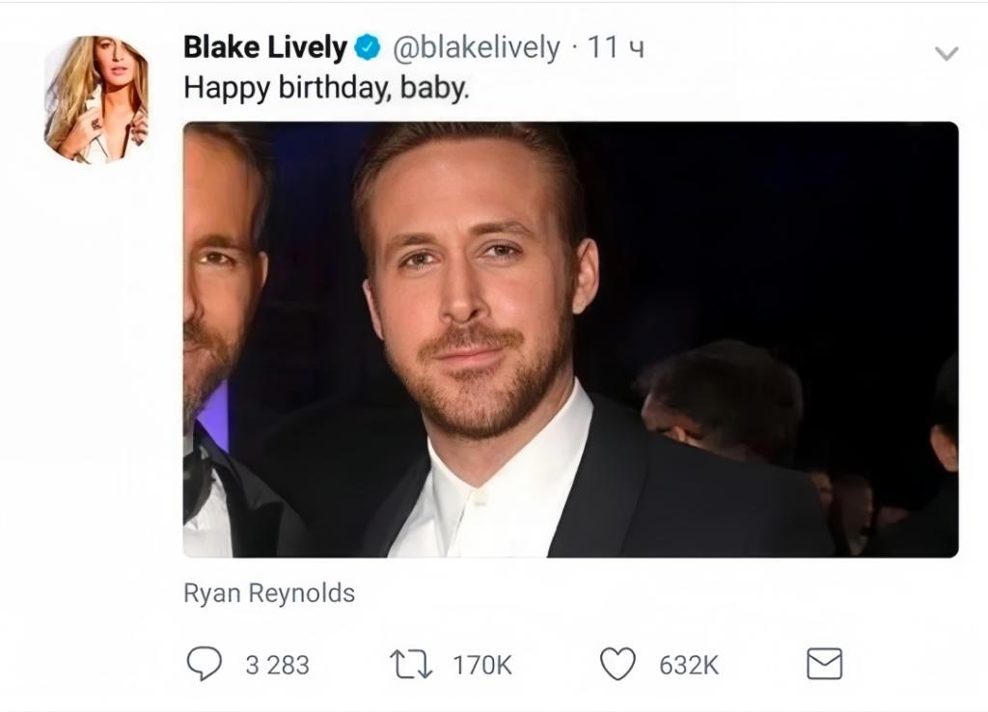This screenshot has width=988, height=712.
Task: Open the @blakelively handle link
Action: tap(474, 47)
